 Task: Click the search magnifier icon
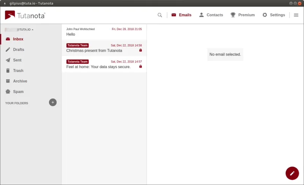(x=160, y=15)
